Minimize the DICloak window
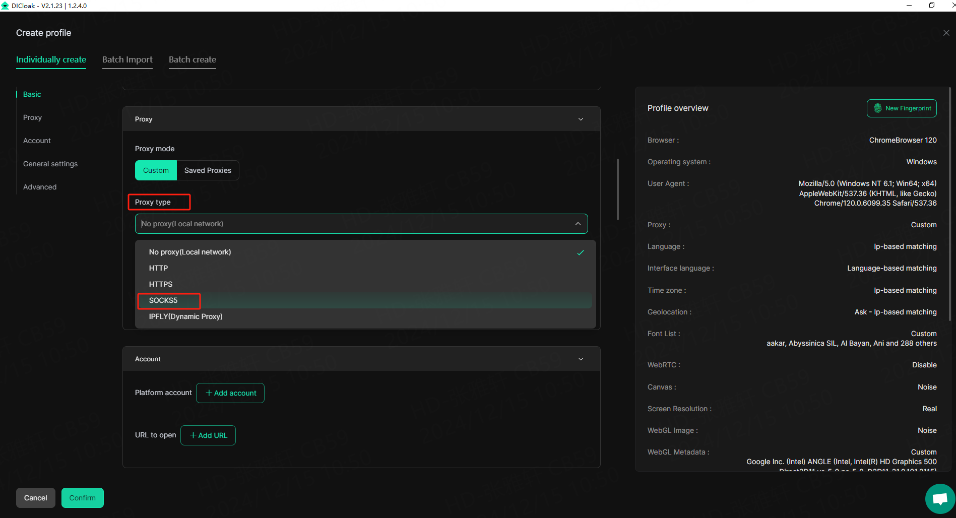This screenshot has width=956, height=518. 909,6
